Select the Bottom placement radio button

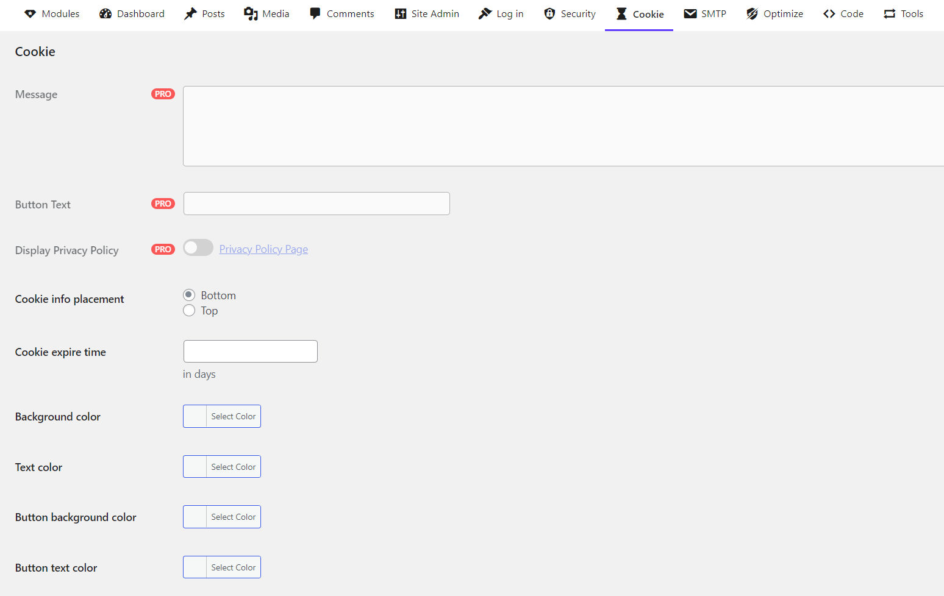[x=189, y=296]
